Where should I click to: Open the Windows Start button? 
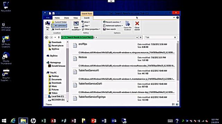coord(4,121)
